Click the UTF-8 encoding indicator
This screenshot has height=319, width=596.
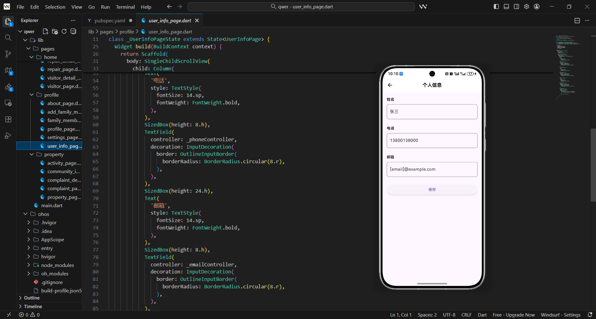click(449, 315)
